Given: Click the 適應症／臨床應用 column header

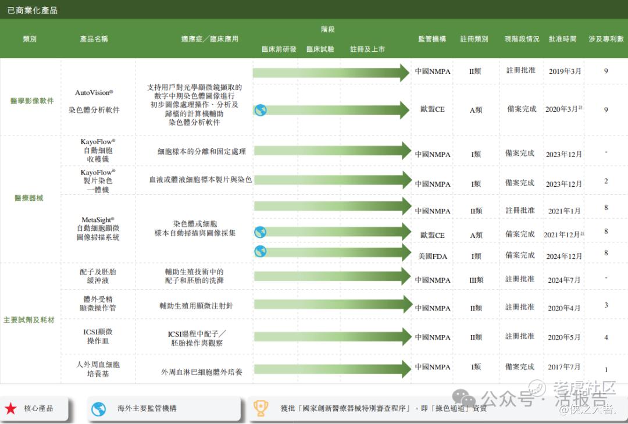Looking at the screenshot, I should 209,39.
